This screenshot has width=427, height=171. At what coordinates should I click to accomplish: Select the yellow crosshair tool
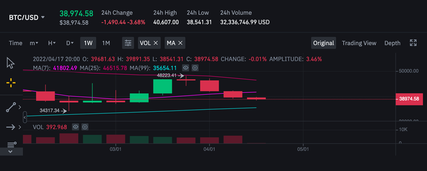click(11, 82)
